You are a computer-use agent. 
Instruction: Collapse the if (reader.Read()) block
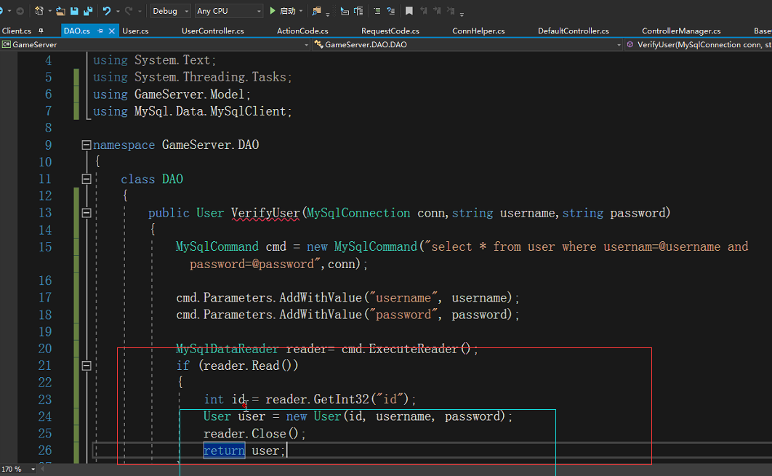87,366
